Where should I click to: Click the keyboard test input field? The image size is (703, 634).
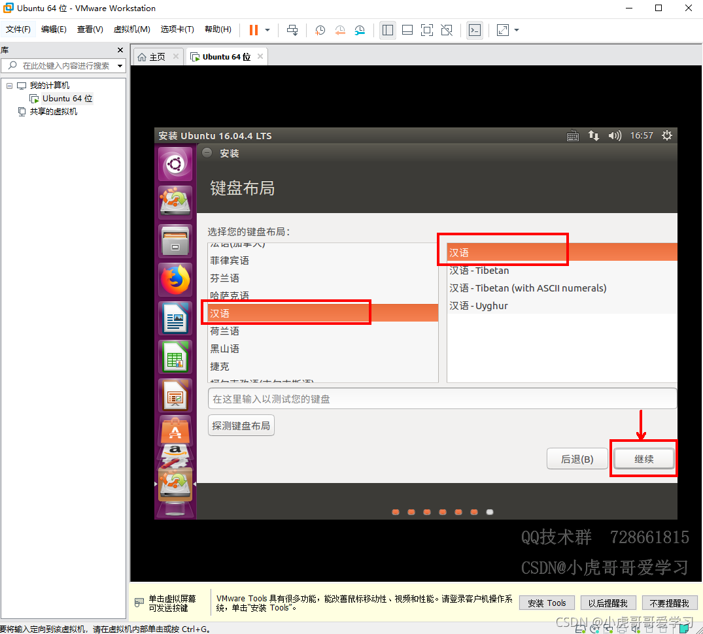pyautogui.click(x=442, y=399)
